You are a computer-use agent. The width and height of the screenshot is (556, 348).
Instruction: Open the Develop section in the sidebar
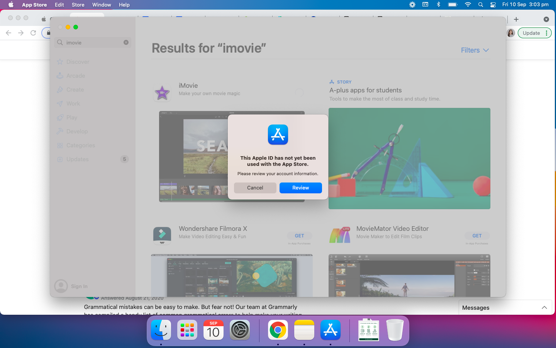pyautogui.click(x=72, y=131)
